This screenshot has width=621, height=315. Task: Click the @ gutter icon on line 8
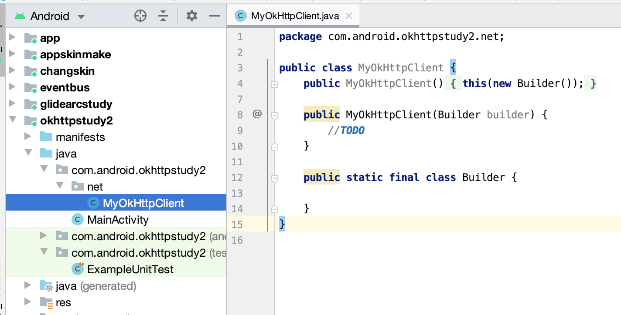[257, 114]
